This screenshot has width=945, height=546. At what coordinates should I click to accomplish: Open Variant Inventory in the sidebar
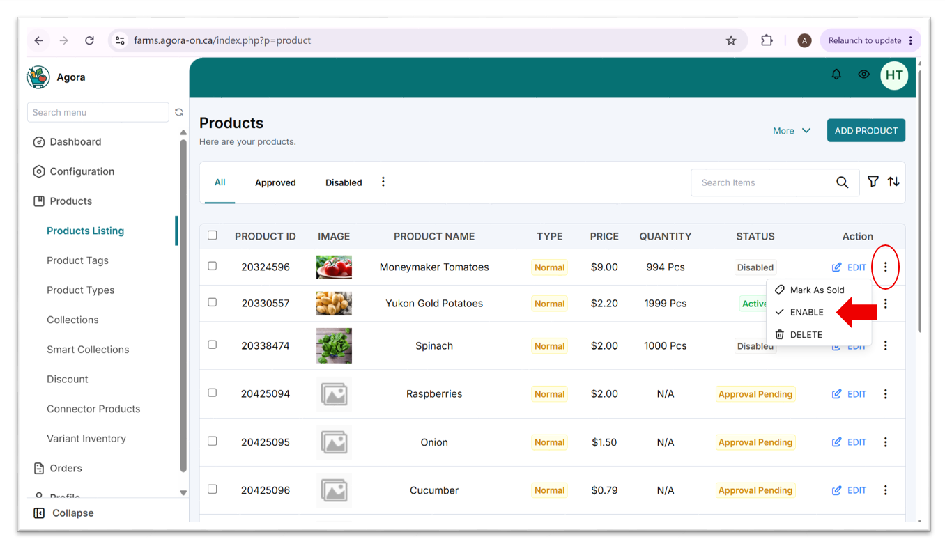86,439
